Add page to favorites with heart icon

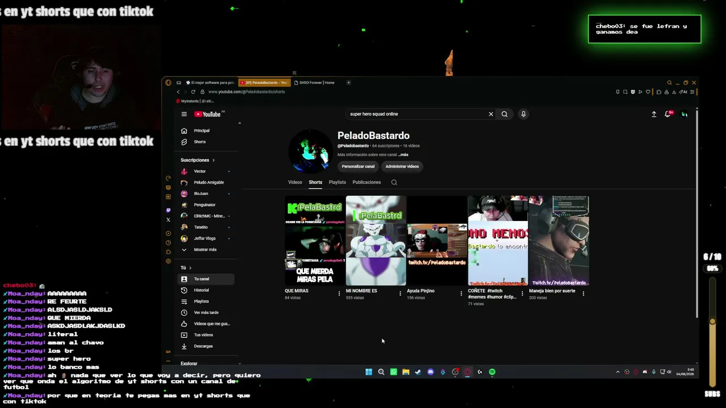648,92
